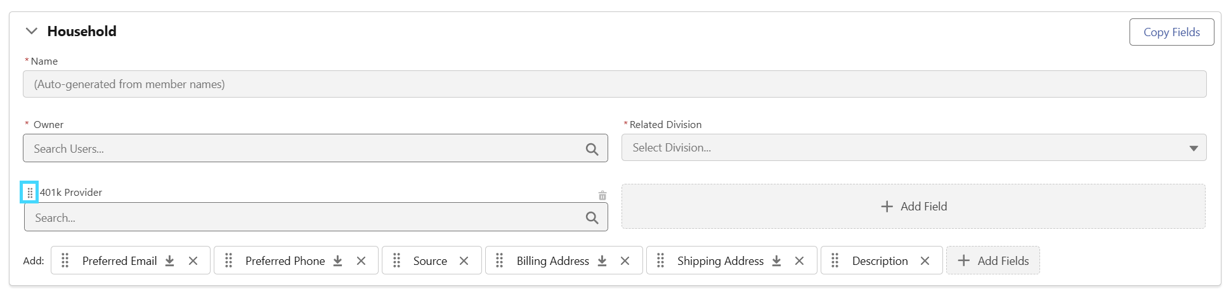The height and width of the screenshot is (289, 1224).
Task: Click the Copy Fields button
Action: [x=1171, y=32]
